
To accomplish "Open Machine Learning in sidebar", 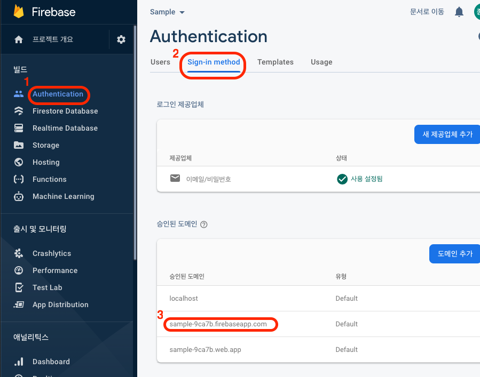I will coord(64,196).
